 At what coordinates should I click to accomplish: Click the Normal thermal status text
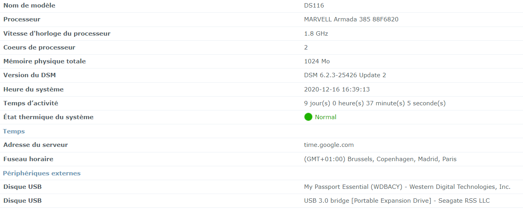(x=326, y=117)
